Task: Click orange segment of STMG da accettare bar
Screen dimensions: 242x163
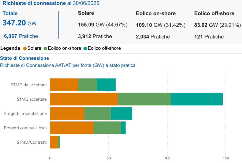Action: pyautogui.click(x=64, y=85)
